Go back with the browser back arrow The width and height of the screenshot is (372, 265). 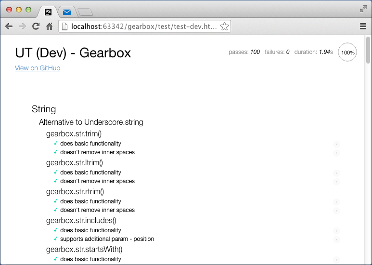pyautogui.click(x=9, y=26)
